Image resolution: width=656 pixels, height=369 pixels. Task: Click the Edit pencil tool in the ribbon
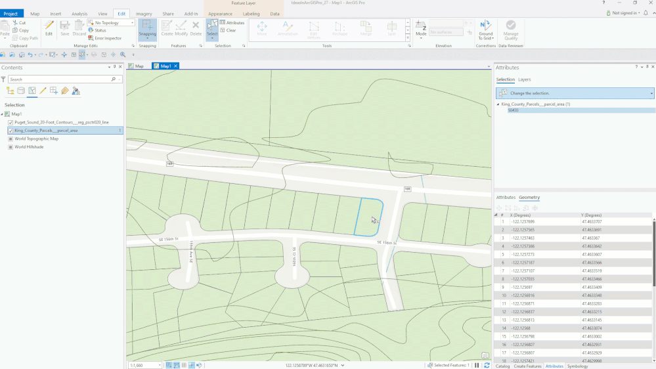coord(49,28)
